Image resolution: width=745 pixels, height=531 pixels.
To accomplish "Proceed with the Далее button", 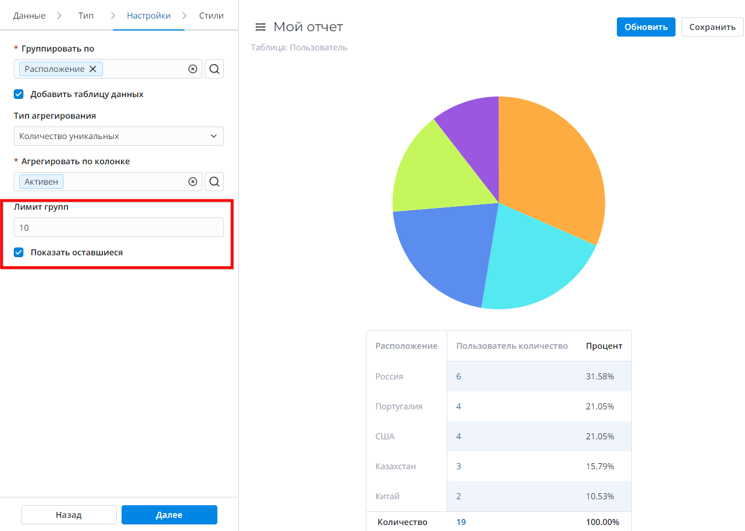I will click(169, 515).
